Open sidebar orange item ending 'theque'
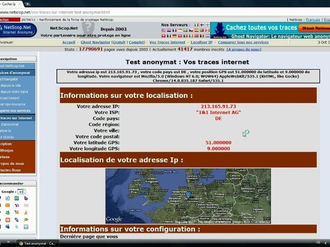The image size is (330, 247). [7, 150]
